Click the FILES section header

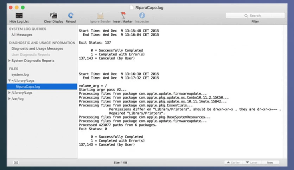(14, 69)
